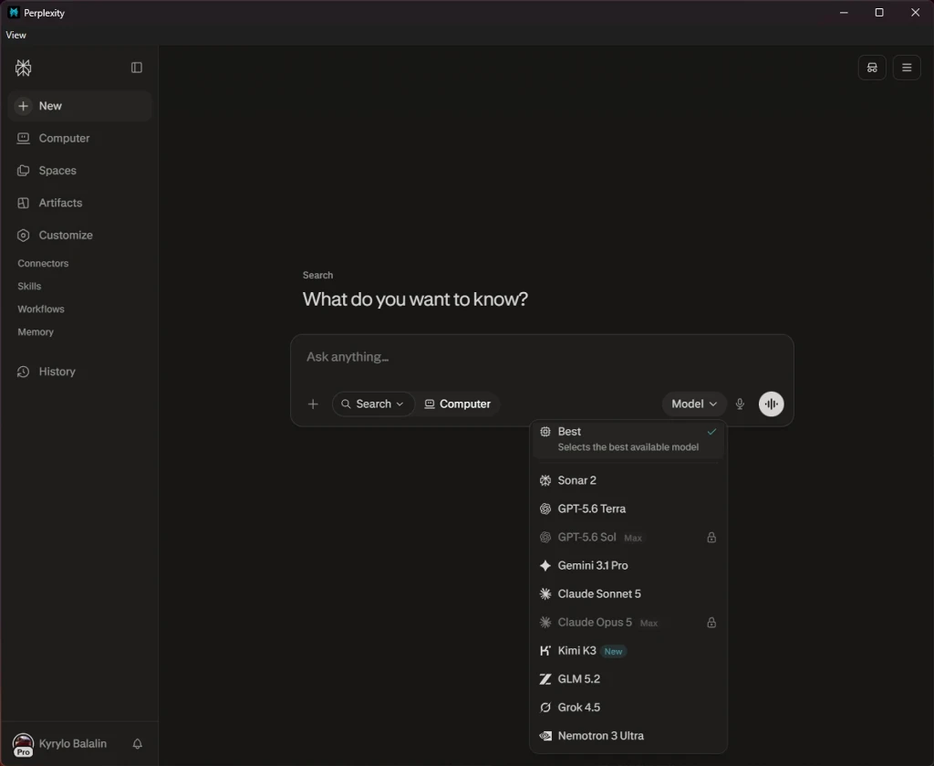
Task: Select the locked GPT-5.6 Sol model
Action: coord(628,537)
